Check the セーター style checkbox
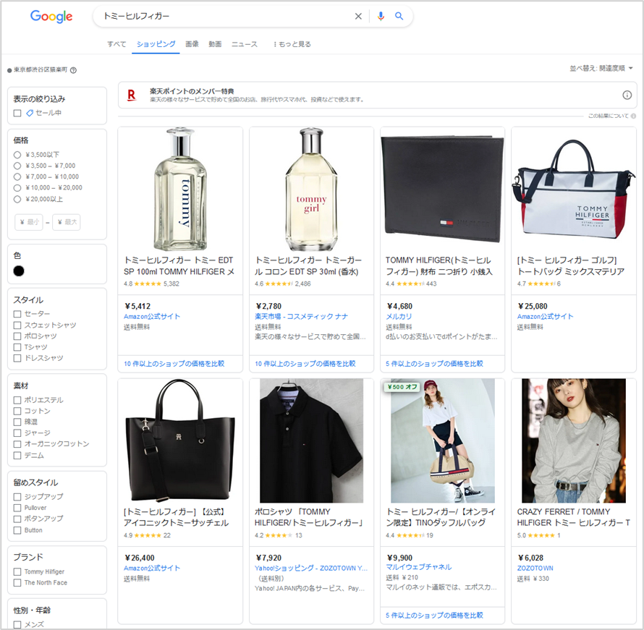Screen dimensions: 644x630 (x=17, y=314)
